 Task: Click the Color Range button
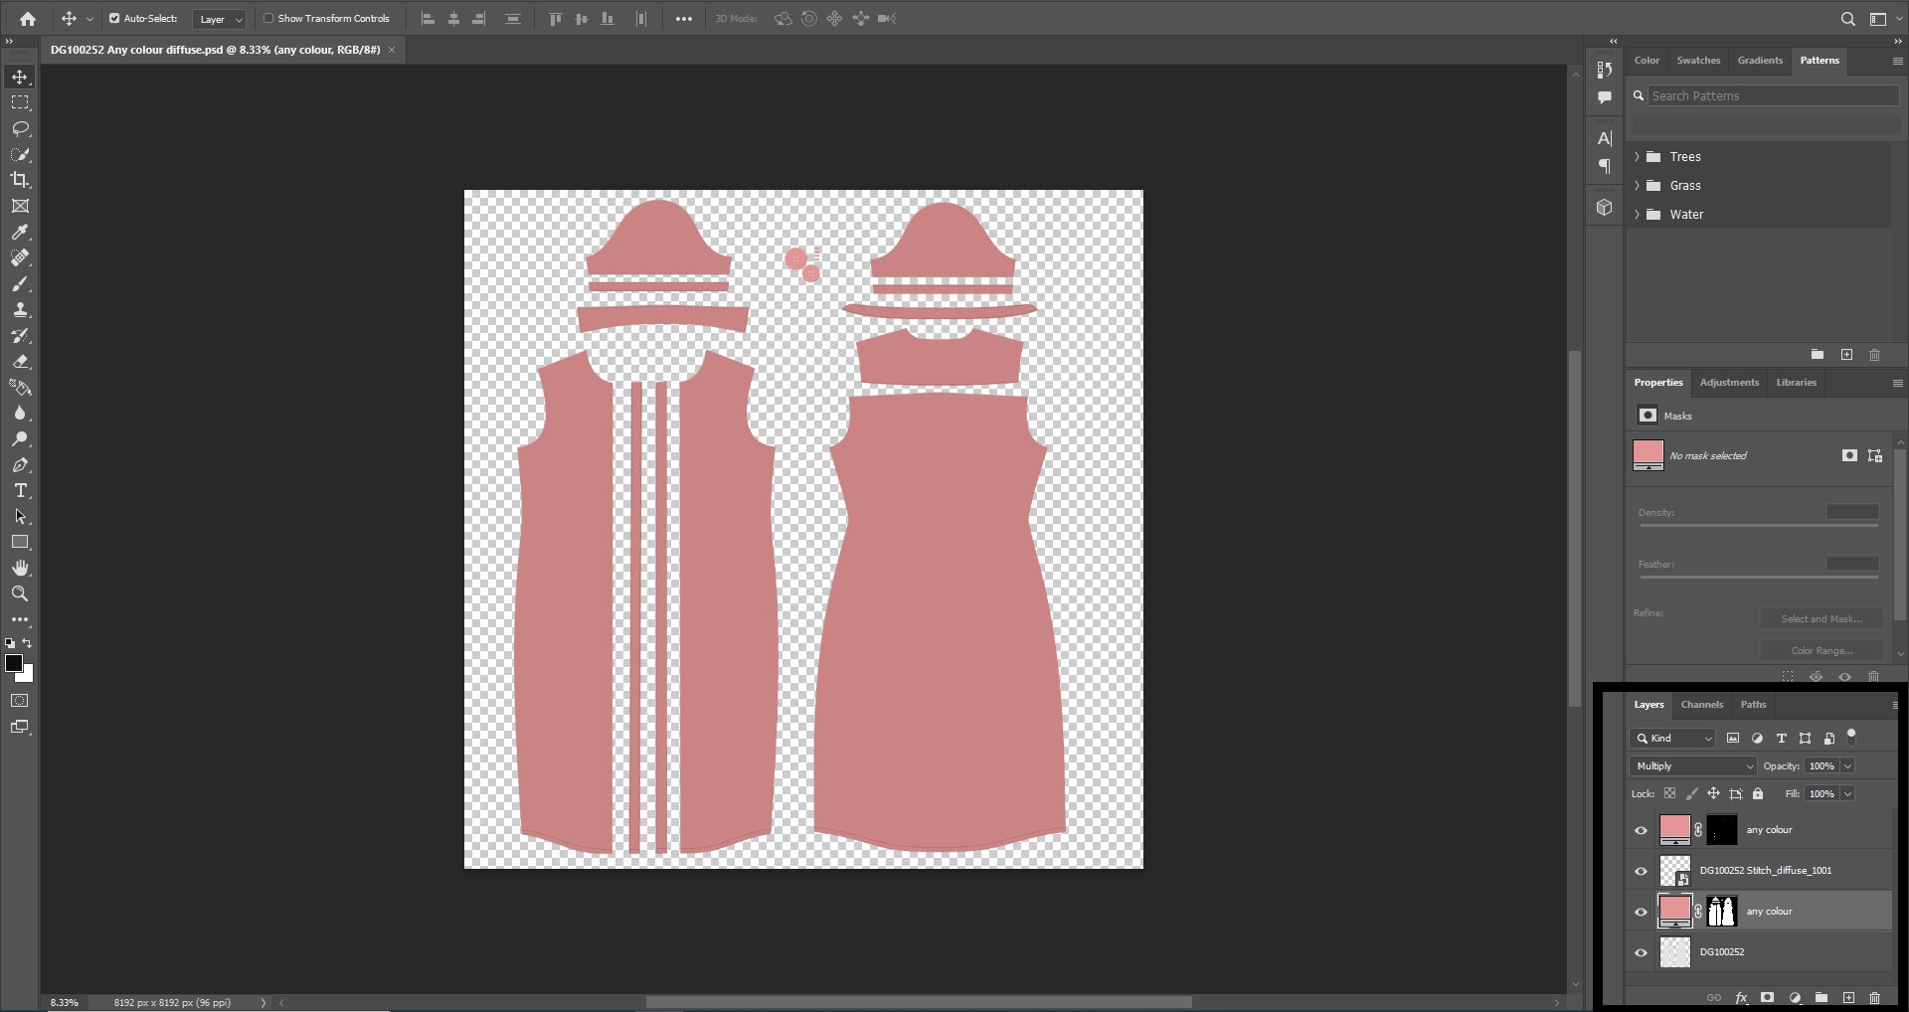point(1822,650)
